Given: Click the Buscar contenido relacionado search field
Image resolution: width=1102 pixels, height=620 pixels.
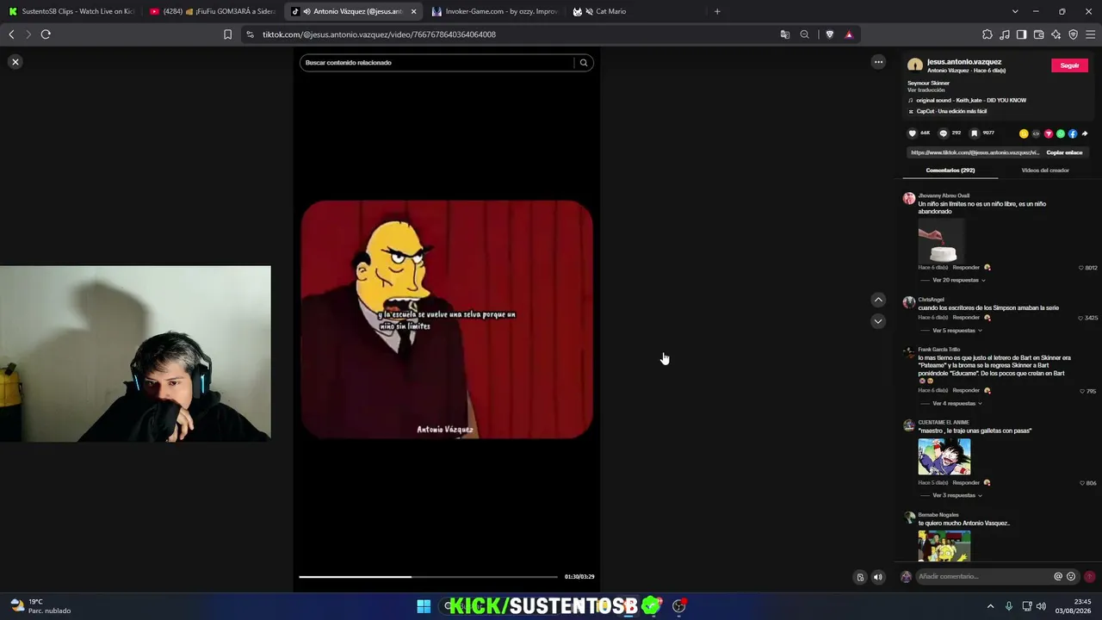Looking at the screenshot, I should click(x=436, y=62).
